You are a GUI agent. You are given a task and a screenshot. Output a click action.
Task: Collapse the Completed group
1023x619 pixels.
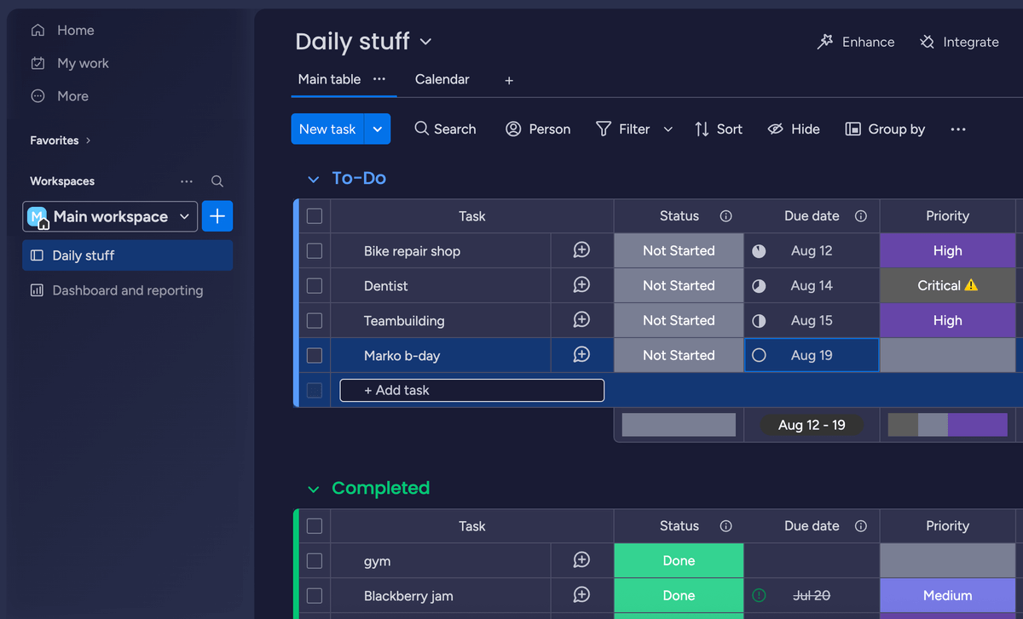click(313, 489)
